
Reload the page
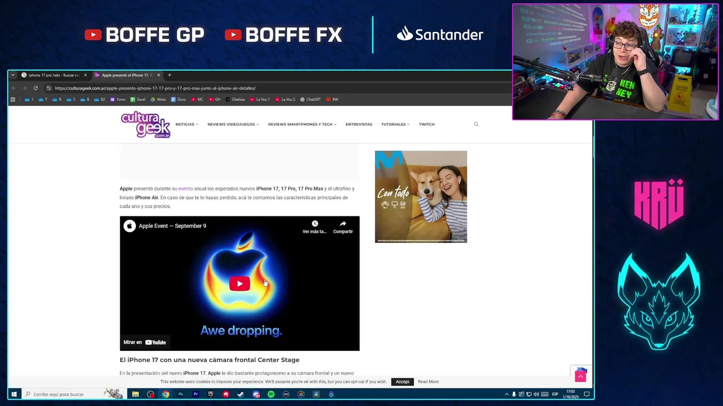(35, 88)
